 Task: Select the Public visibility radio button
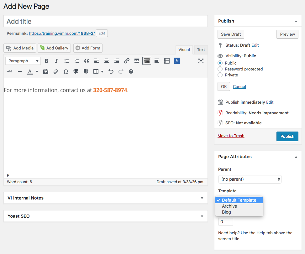(x=220, y=63)
